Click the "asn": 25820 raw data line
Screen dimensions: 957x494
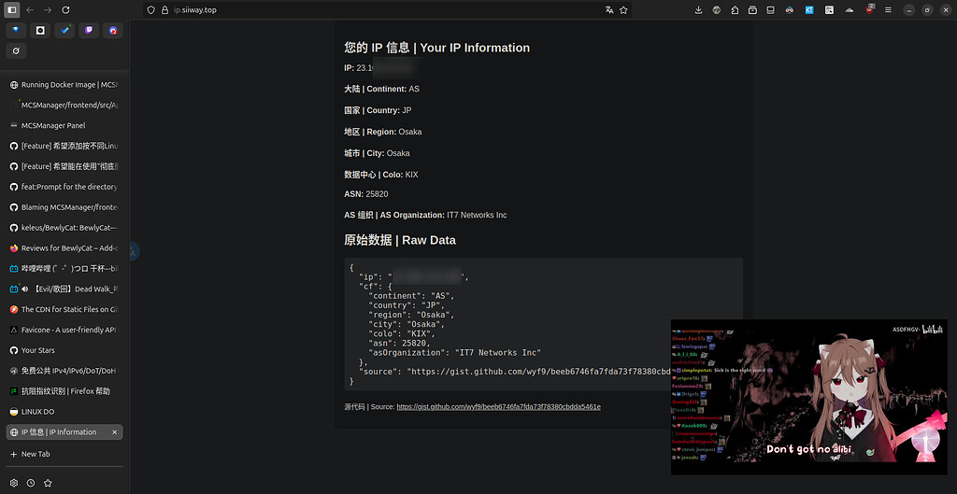[x=400, y=344]
